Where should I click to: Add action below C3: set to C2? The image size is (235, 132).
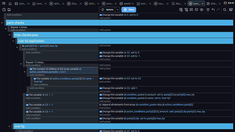[x=105, y=82]
